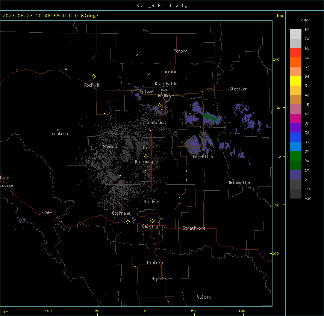324x316 pixels.
Task: Click the Stettler label
Action: coord(238,89)
